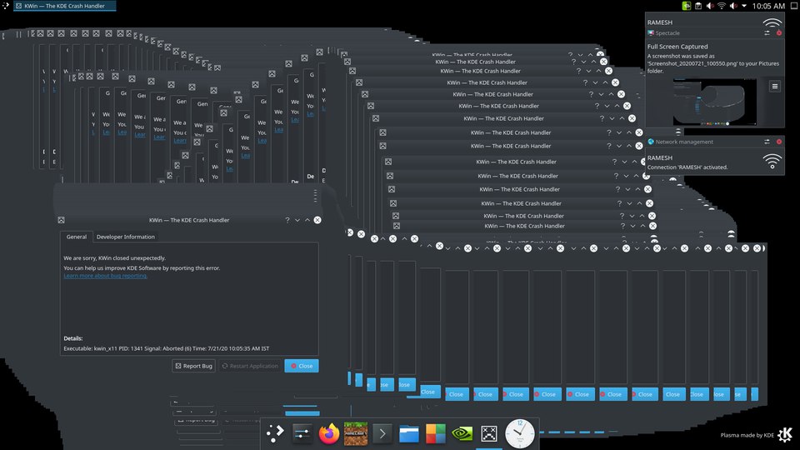Select the crash handler sad-face dock icon
Screen dimensions: 800x450
tap(489, 433)
